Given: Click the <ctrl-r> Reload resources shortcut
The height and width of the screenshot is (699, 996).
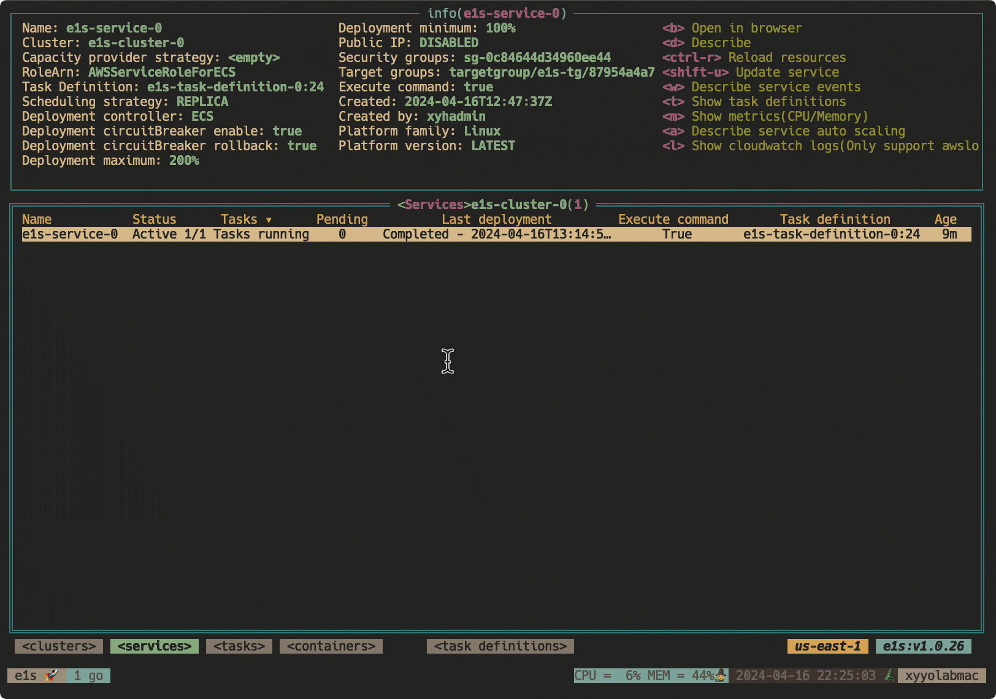Looking at the screenshot, I should click(754, 58).
